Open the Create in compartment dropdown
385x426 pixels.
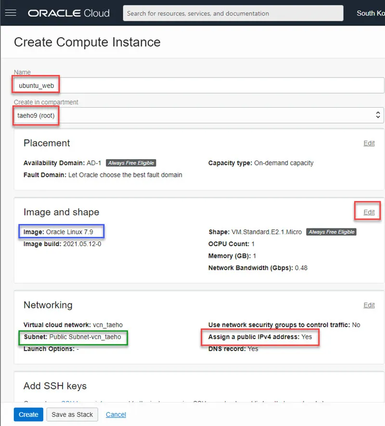coord(199,115)
